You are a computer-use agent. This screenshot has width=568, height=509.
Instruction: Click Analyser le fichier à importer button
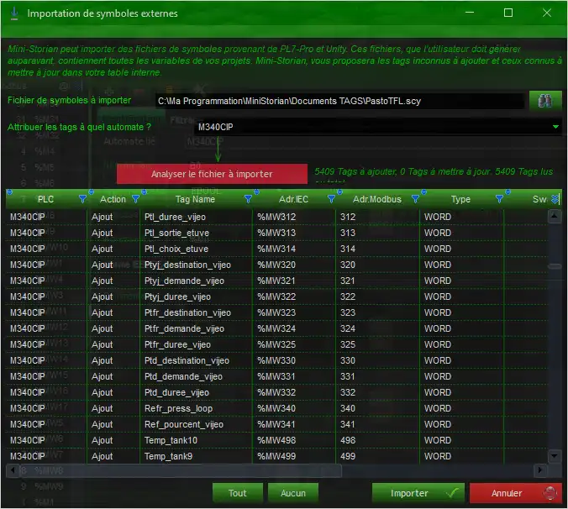tap(212, 174)
